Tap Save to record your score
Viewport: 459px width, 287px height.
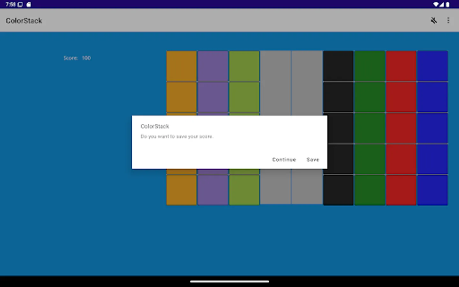[312, 159]
